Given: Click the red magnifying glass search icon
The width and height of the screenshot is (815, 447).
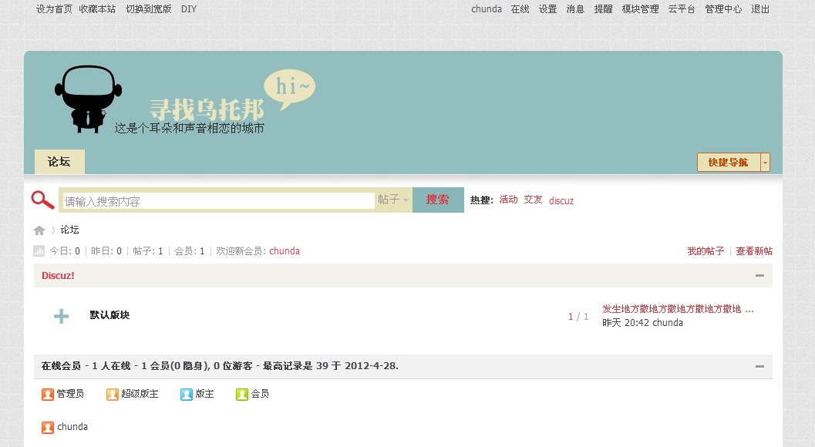Looking at the screenshot, I should click(42, 200).
